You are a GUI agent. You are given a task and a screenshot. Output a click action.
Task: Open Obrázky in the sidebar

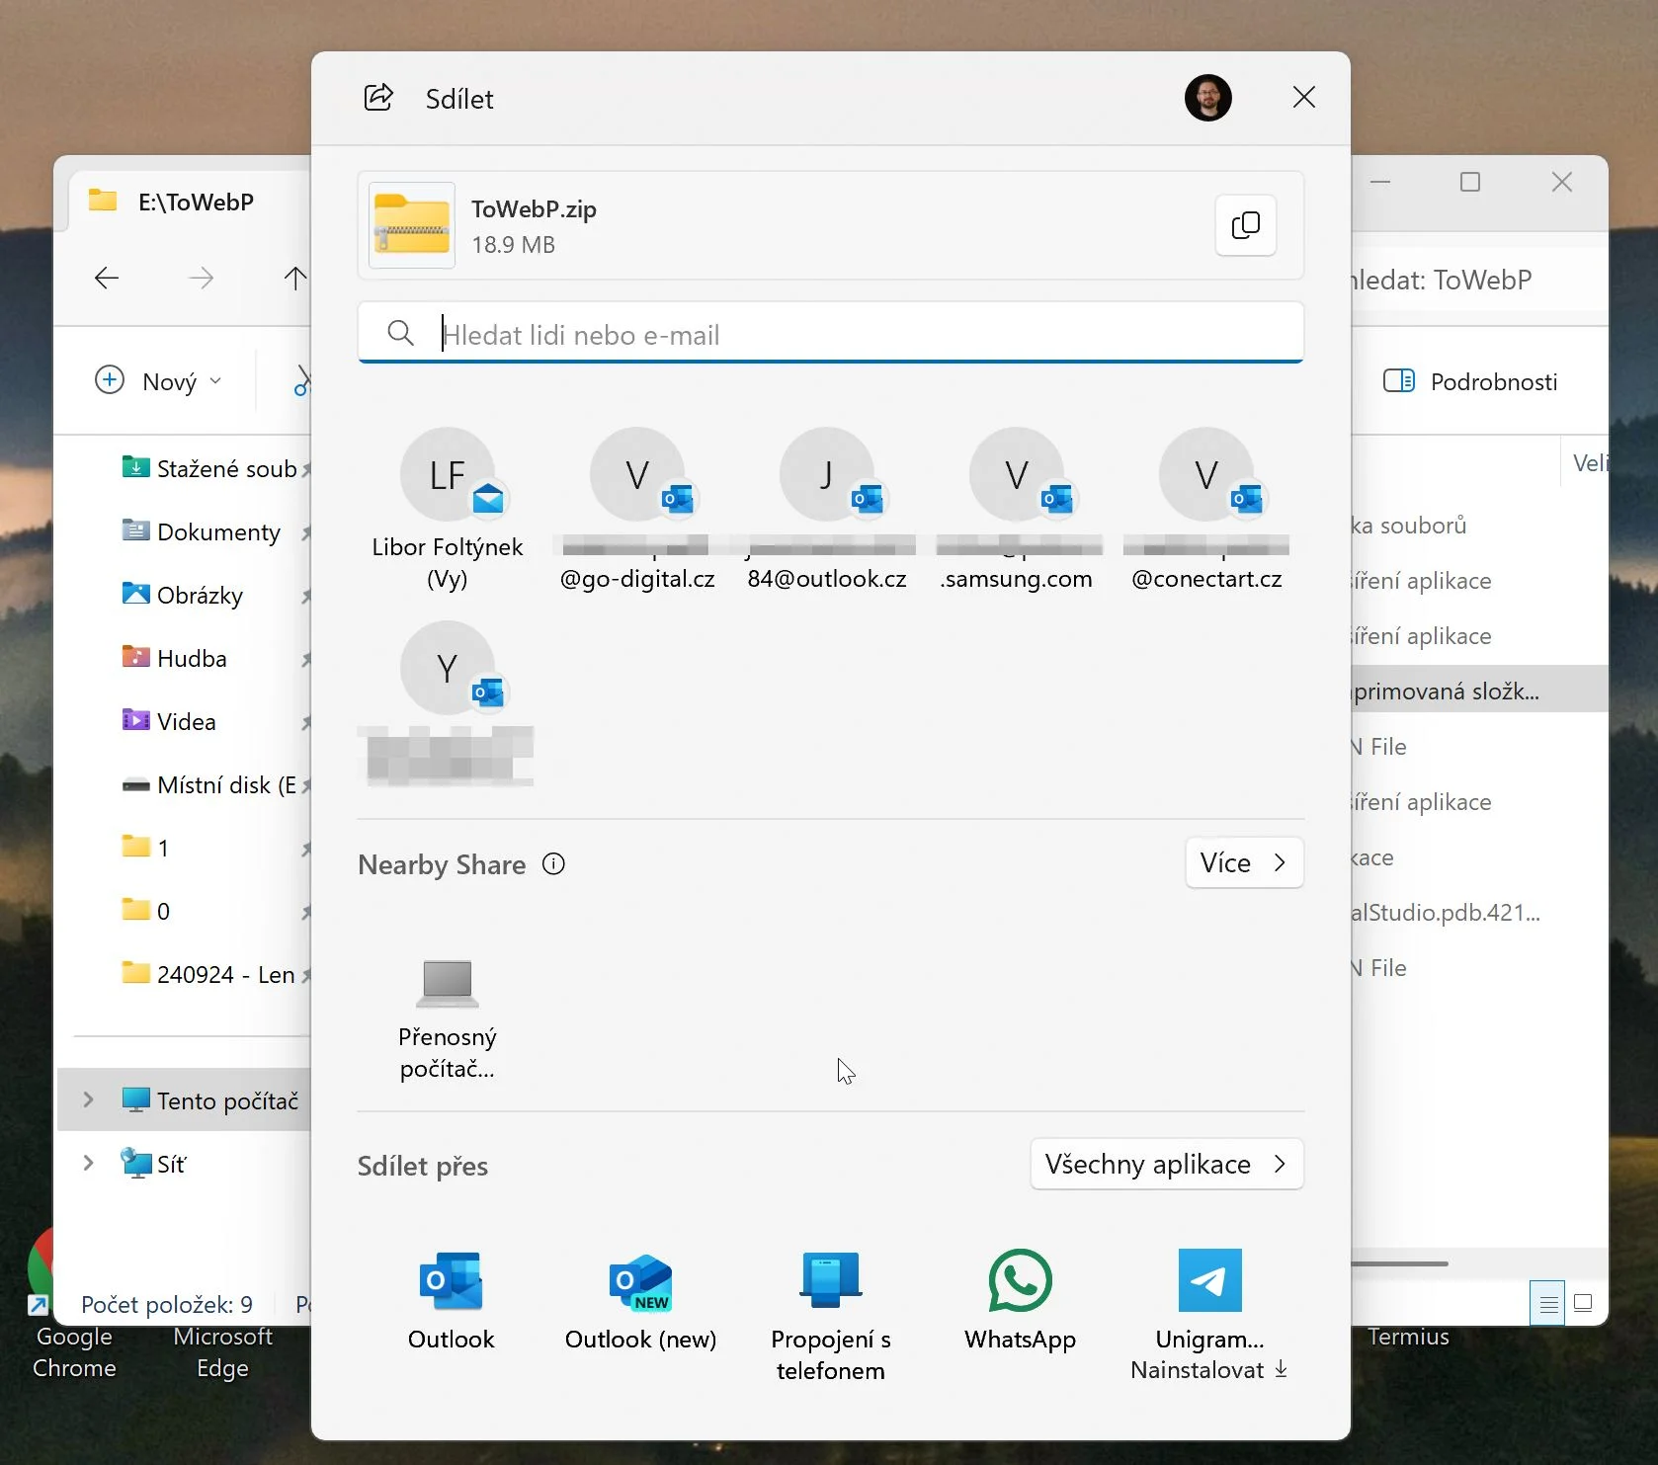click(213, 595)
